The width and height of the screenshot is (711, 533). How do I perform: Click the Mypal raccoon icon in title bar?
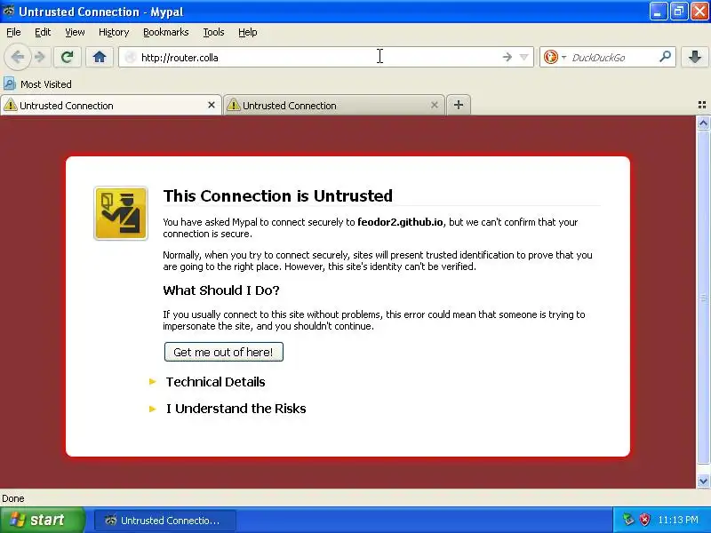[9, 12]
